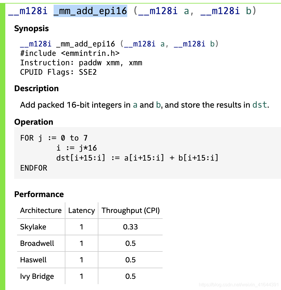Click the CPUID Flags: SSE2 line

coord(58,72)
